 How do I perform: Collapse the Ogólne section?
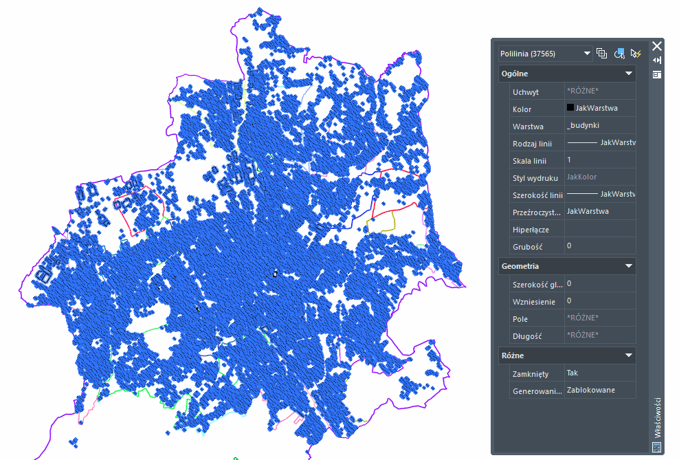628,74
